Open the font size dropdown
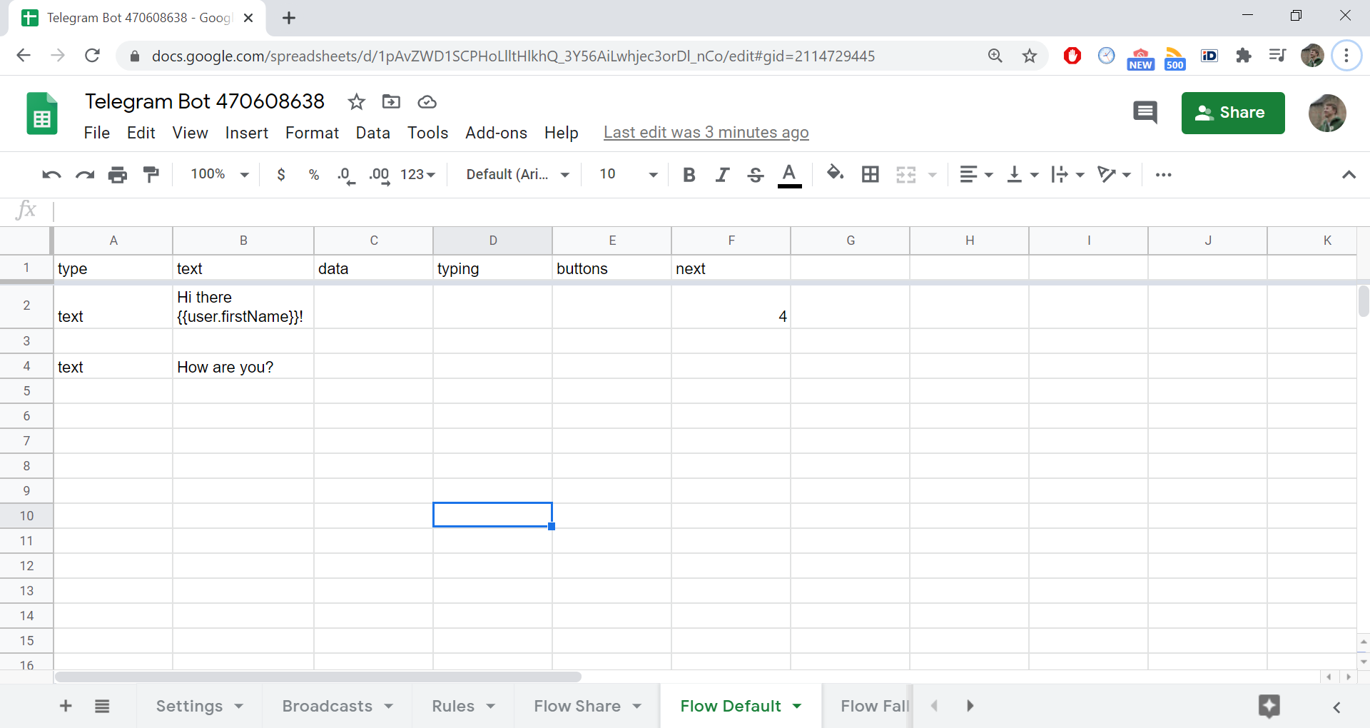Viewport: 1370px width, 728px height. [x=628, y=175]
